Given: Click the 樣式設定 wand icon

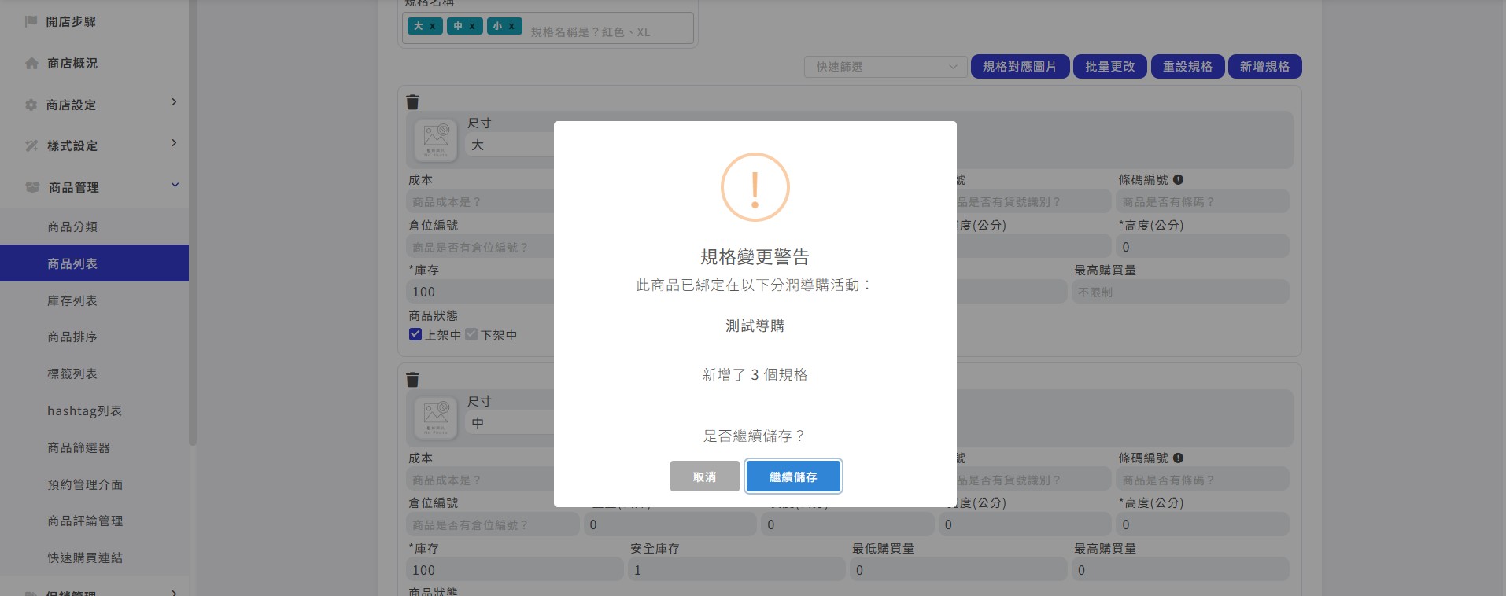Looking at the screenshot, I should pos(31,145).
